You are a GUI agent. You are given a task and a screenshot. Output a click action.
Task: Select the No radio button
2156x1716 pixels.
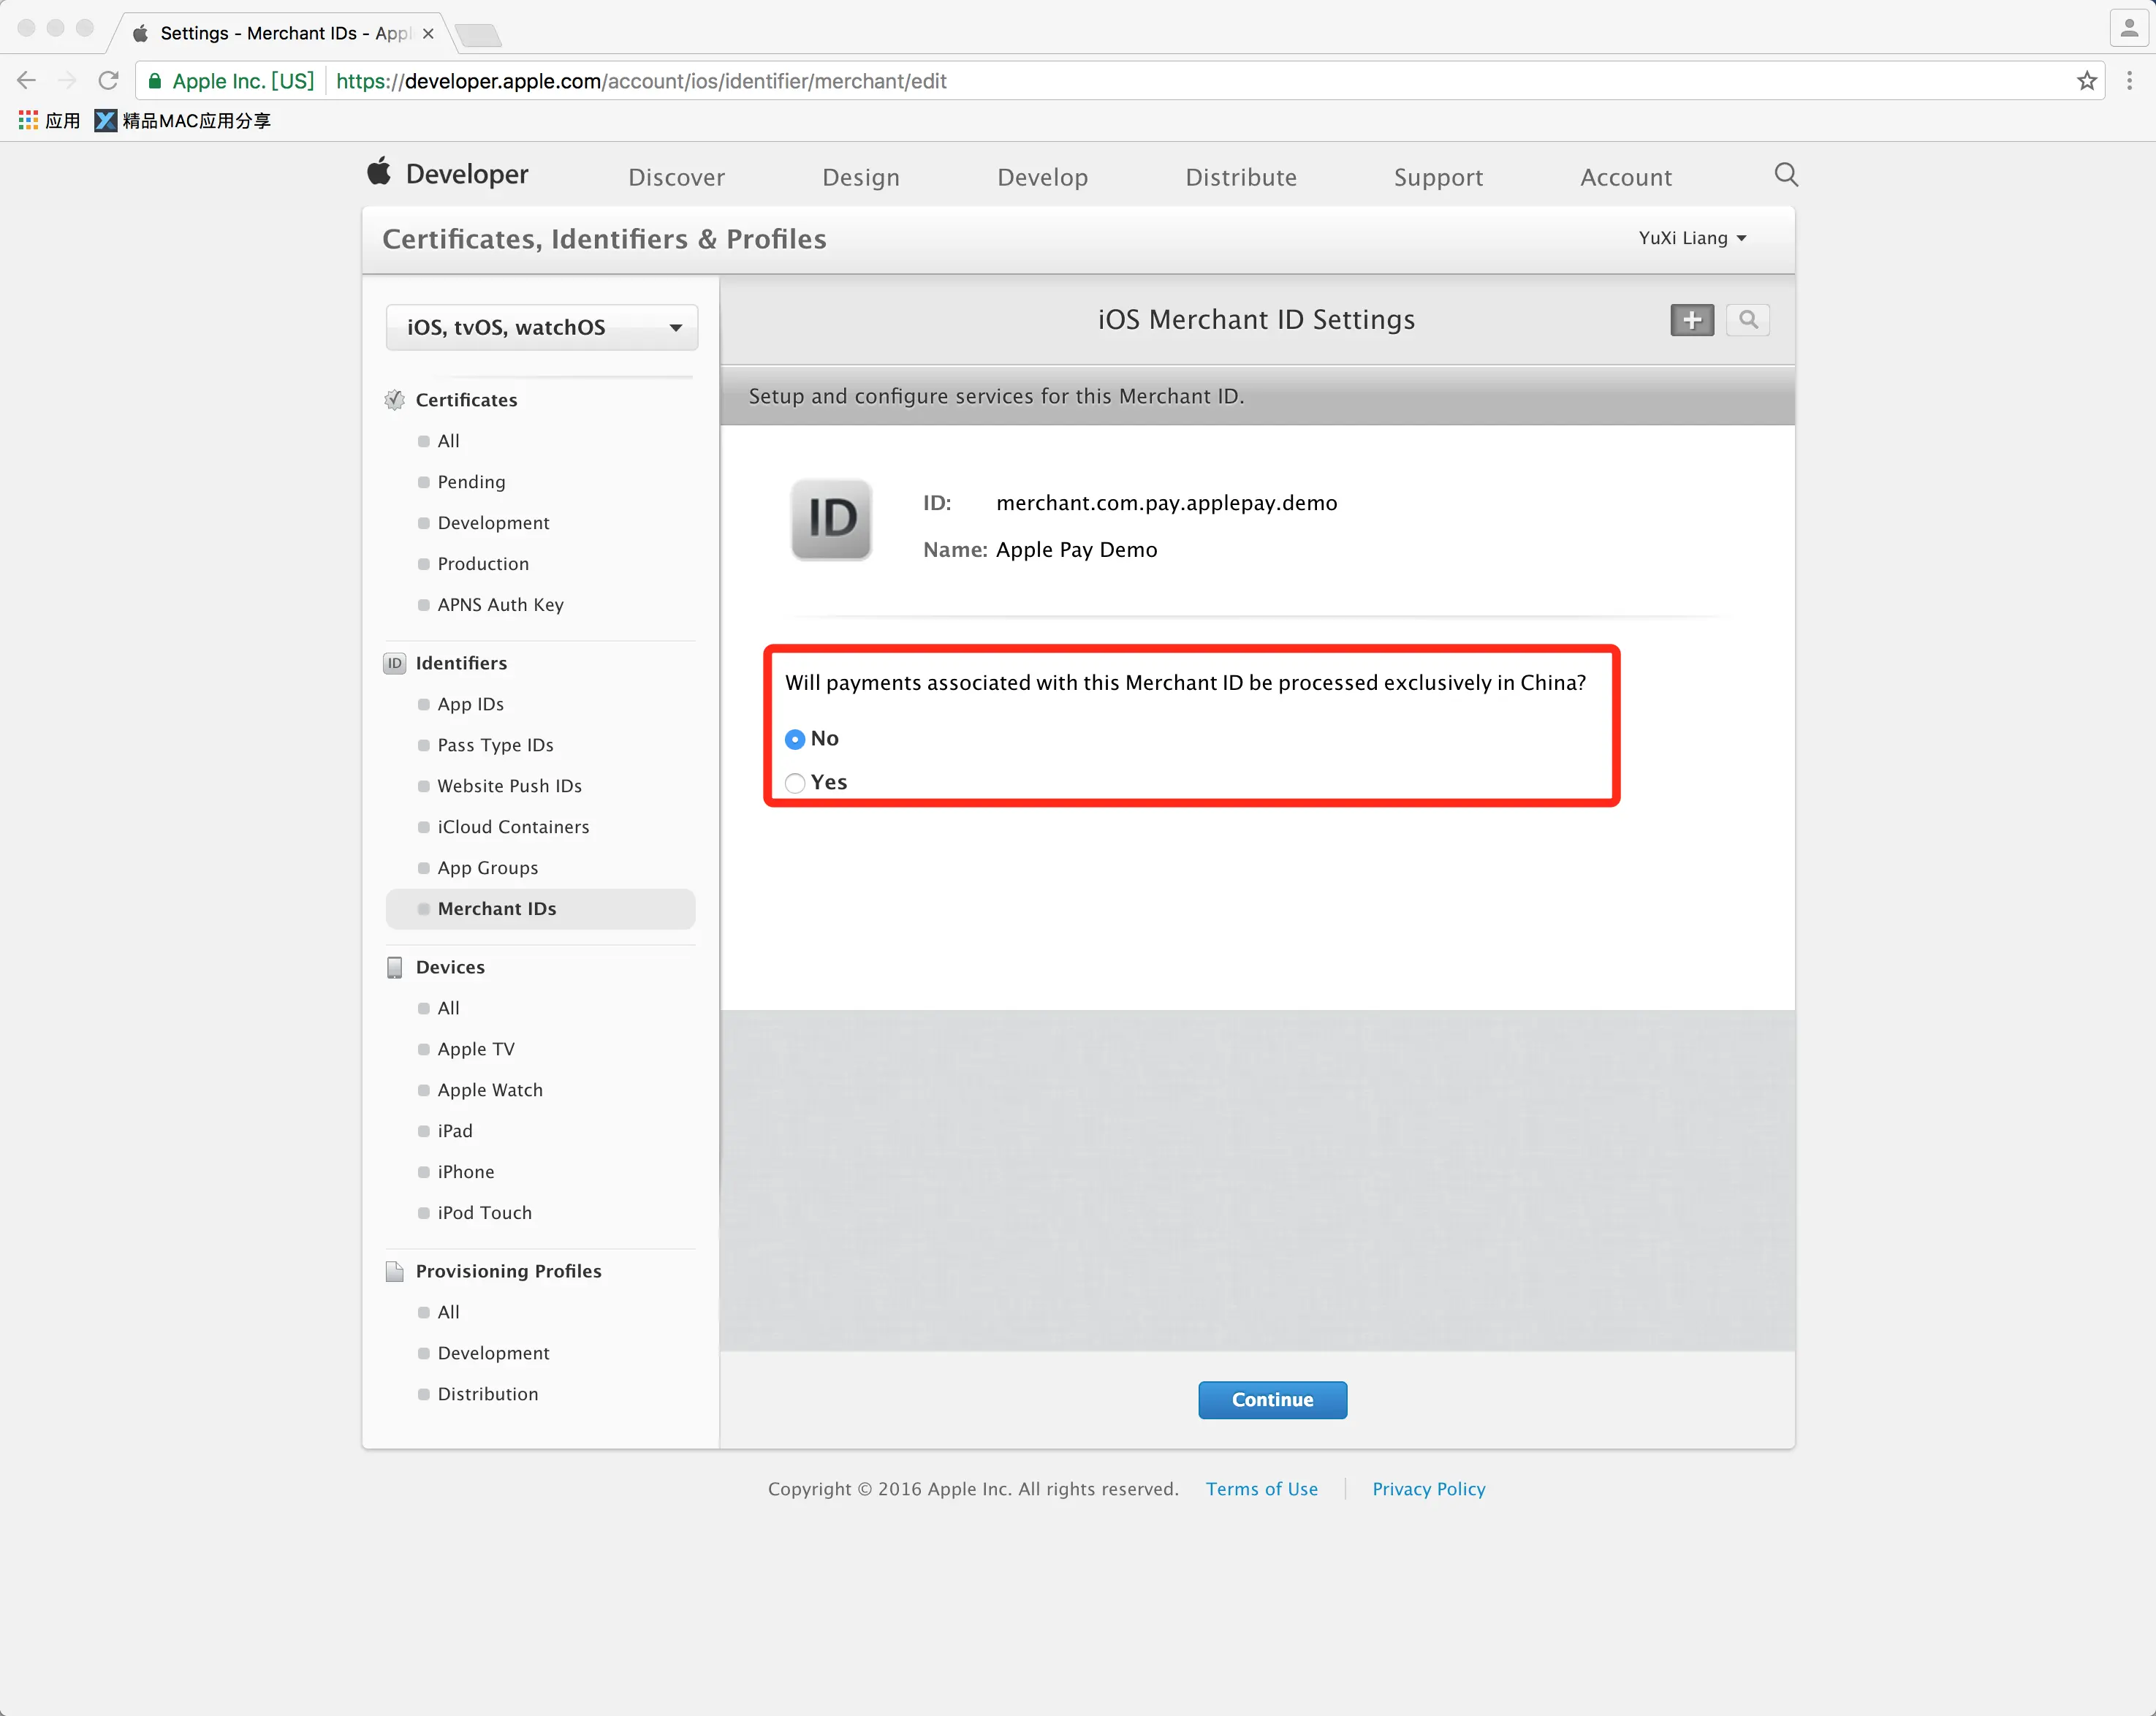tap(795, 739)
